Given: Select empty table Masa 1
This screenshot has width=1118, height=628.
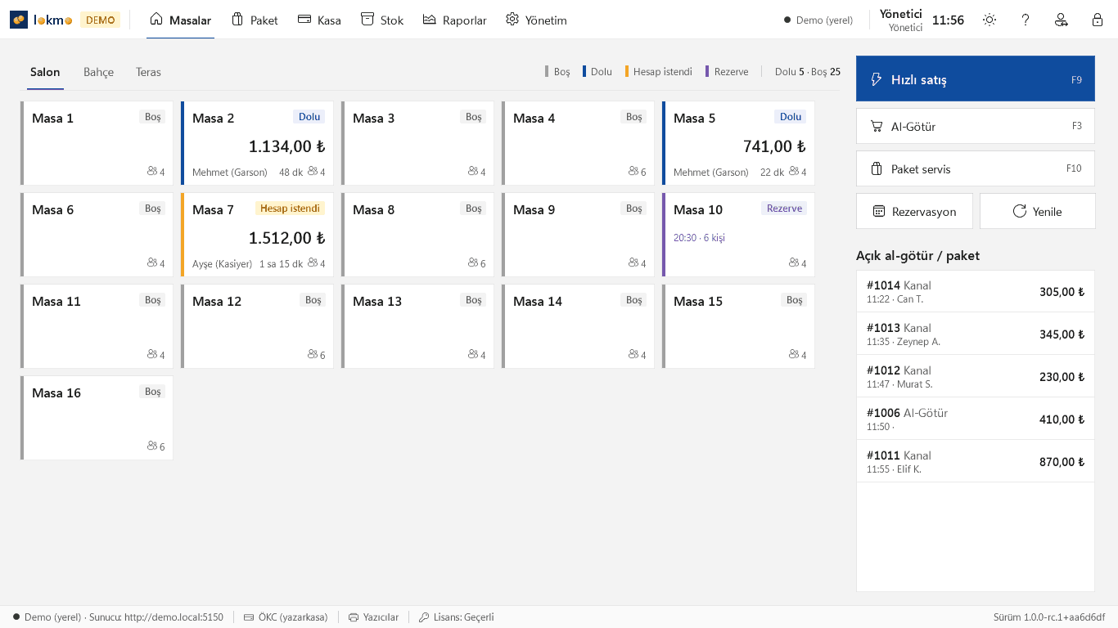Looking at the screenshot, I should click(x=96, y=143).
